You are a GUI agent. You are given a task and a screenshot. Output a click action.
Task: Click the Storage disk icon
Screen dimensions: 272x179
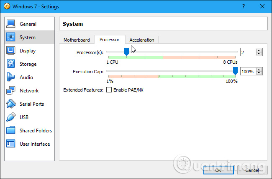coord(10,64)
